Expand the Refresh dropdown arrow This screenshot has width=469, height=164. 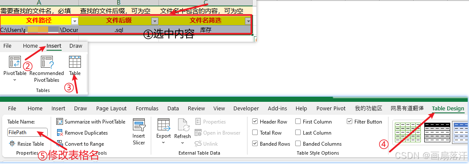point(182,143)
